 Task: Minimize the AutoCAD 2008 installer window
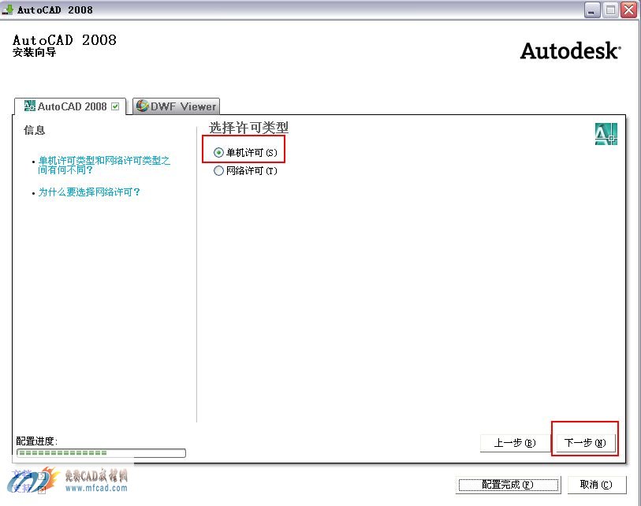click(591, 9)
